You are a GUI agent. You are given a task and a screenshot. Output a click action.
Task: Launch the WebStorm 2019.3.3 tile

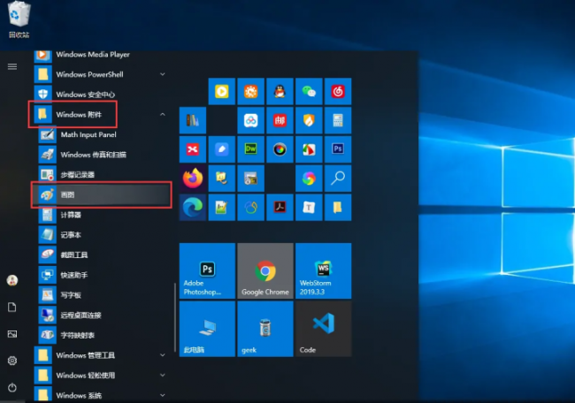tap(324, 270)
